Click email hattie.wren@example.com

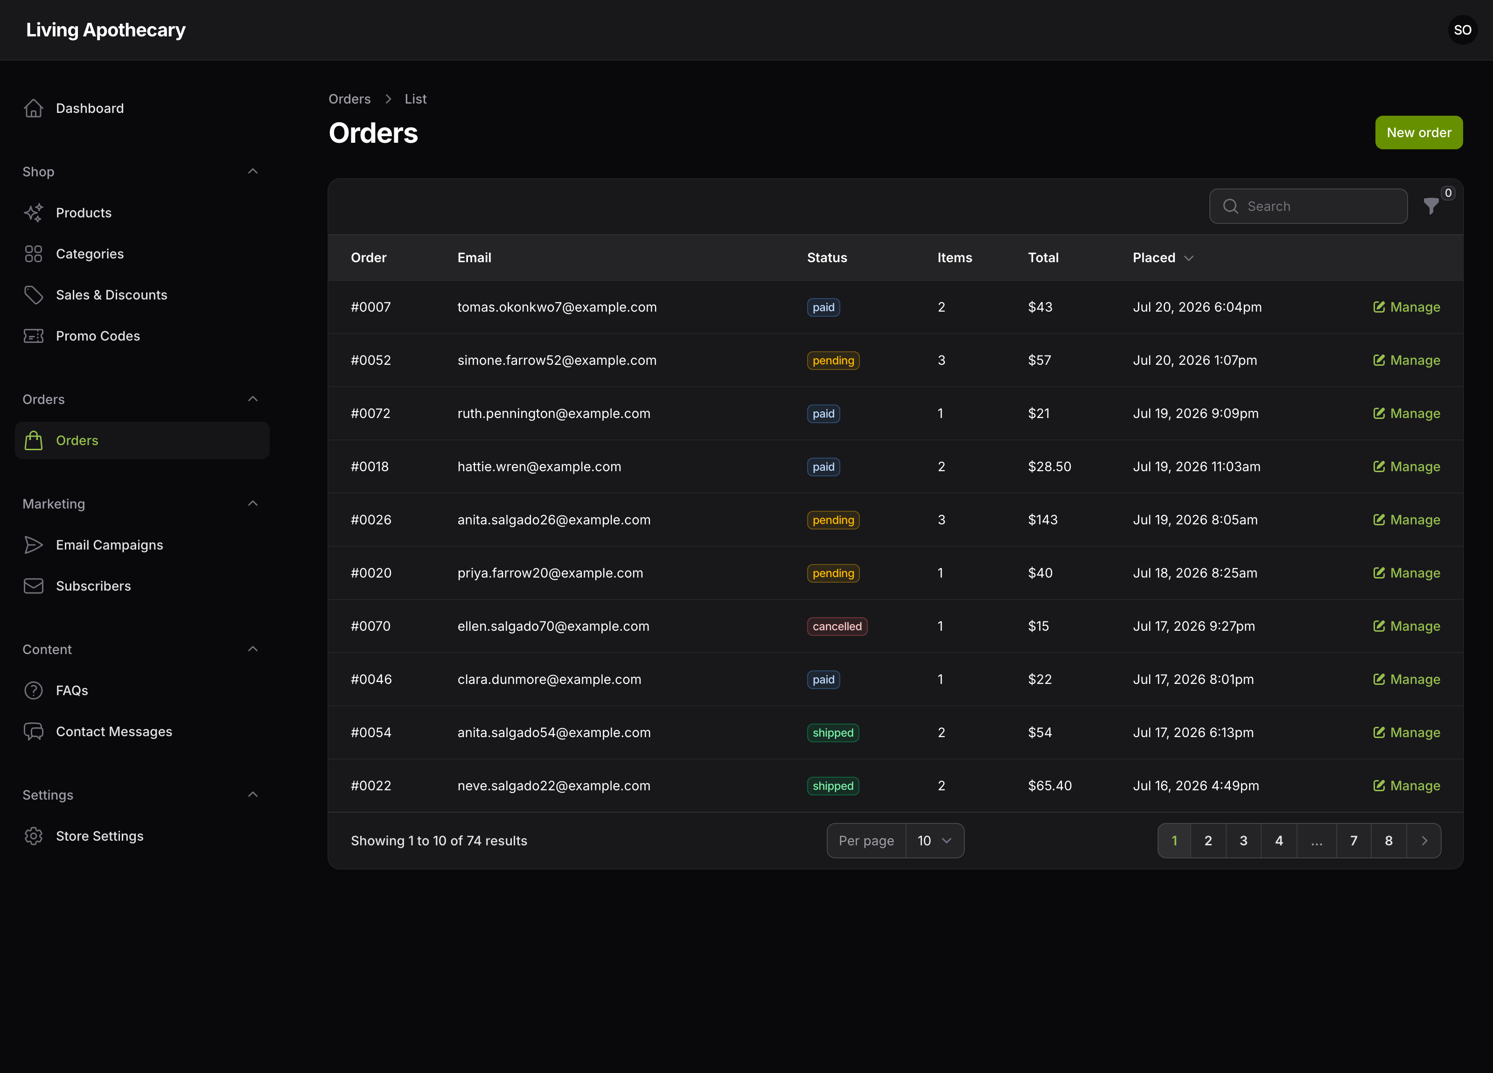(539, 467)
